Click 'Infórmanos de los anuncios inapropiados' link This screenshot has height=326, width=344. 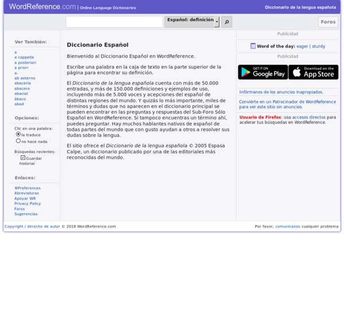click(x=281, y=92)
